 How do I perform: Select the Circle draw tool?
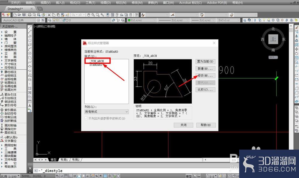tap(30, 53)
